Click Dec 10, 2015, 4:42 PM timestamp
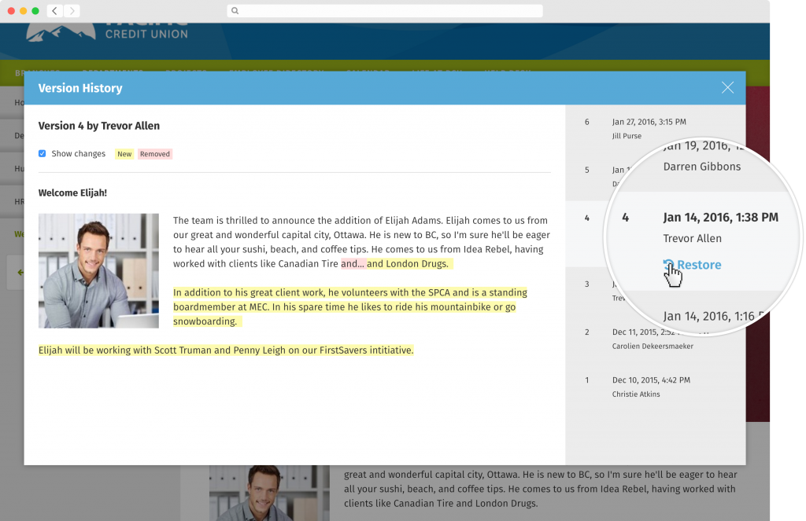Image resolution: width=806 pixels, height=521 pixels. pyautogui.click(x=651, y=380)
